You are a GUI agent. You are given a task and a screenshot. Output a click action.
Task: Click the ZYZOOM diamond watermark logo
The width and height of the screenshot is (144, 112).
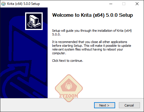pyautogui.click(x=69, y=88)
